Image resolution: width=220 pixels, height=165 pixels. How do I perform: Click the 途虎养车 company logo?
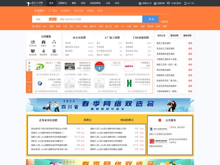click(x=129, y=67)
